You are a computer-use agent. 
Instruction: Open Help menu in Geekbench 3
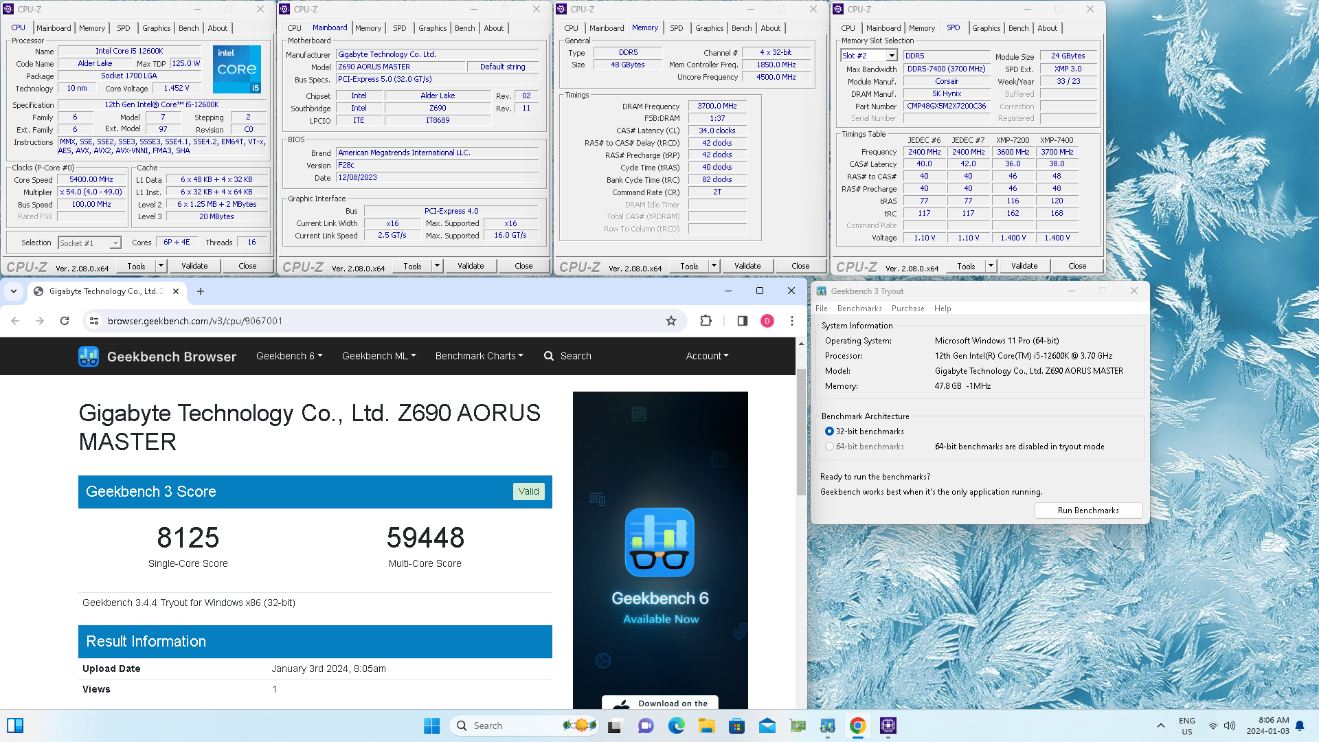943,308
